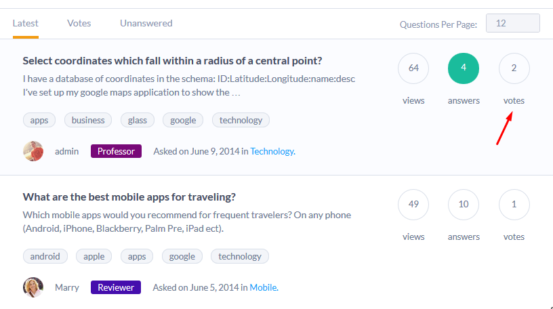Select the android tag
This screenshot has height=309, width=553.
(45, 256)
